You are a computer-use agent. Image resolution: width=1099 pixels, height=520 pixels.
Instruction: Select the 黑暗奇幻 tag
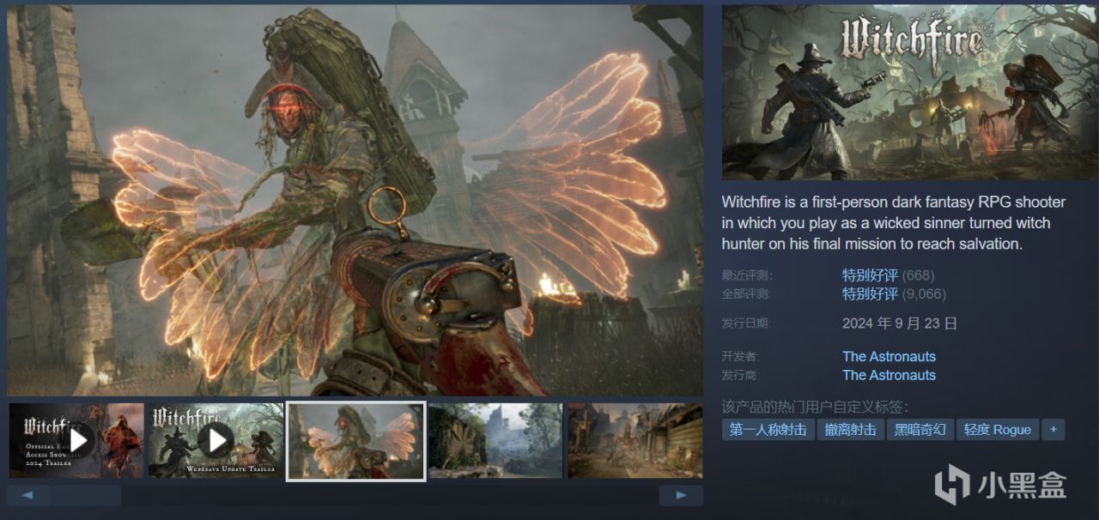[920, 429]
